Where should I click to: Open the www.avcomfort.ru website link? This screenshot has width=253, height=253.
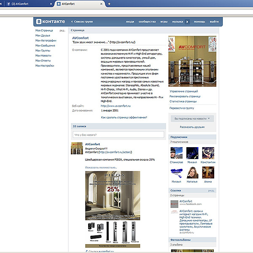point(116,106)
